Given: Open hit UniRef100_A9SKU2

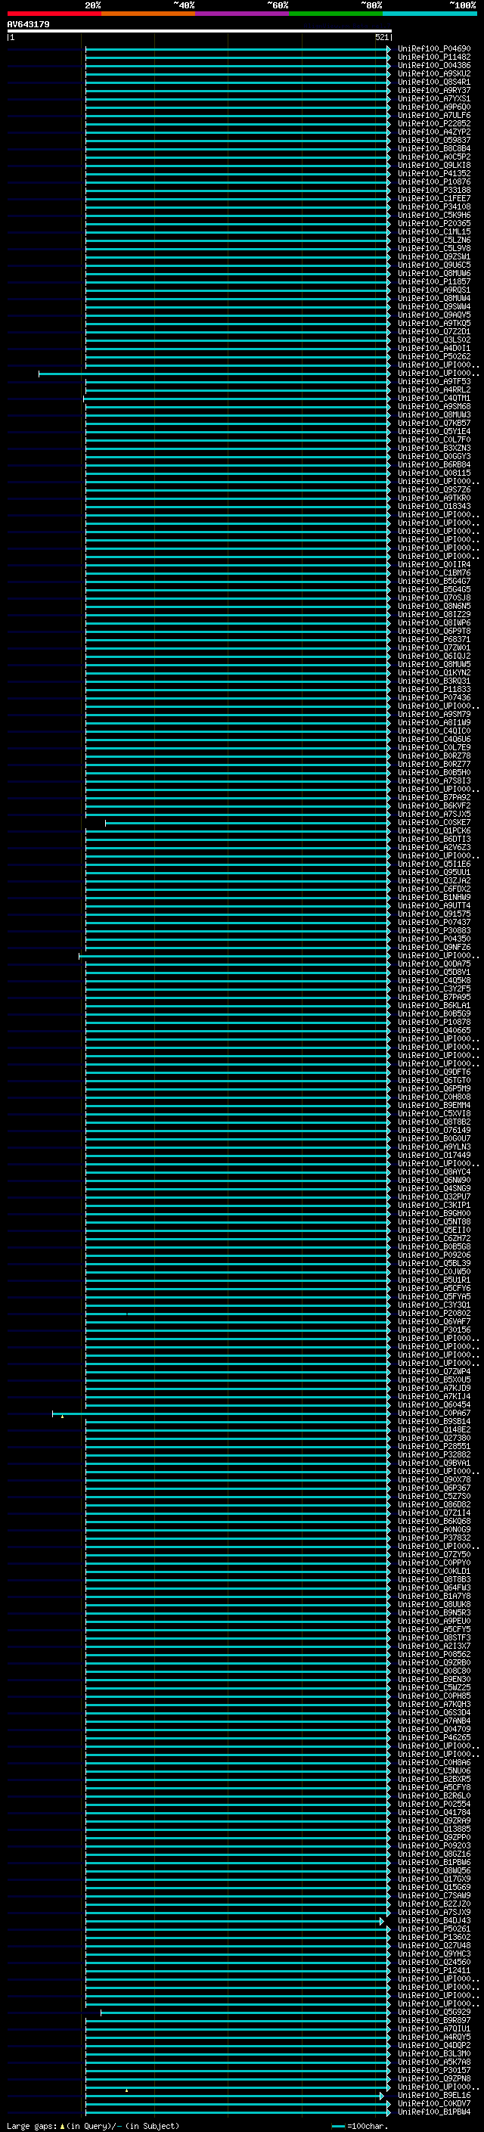Looking at the screenshot, I should point(433,73).
